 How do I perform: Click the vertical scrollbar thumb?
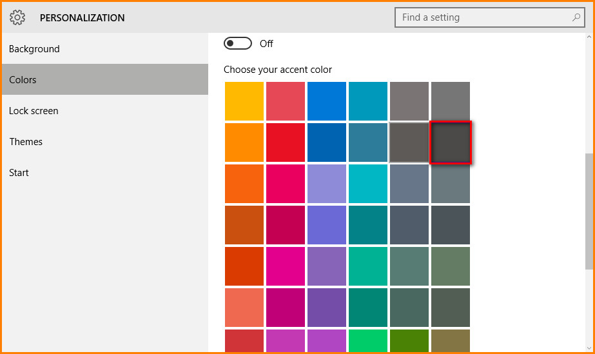coord(589,211)
